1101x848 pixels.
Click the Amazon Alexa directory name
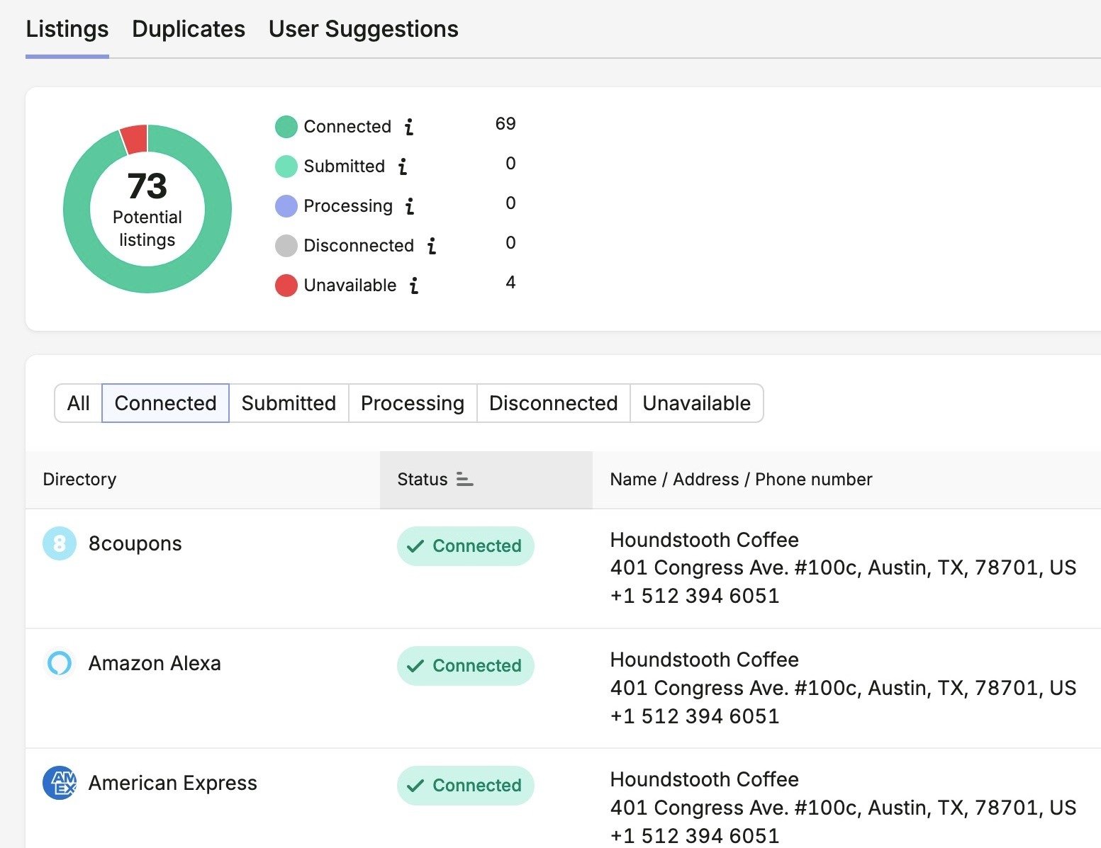155,663
